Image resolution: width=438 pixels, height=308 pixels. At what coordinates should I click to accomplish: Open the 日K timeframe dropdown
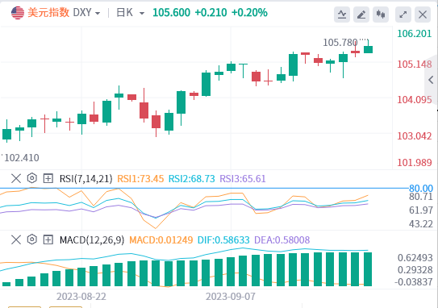[142, 13]
